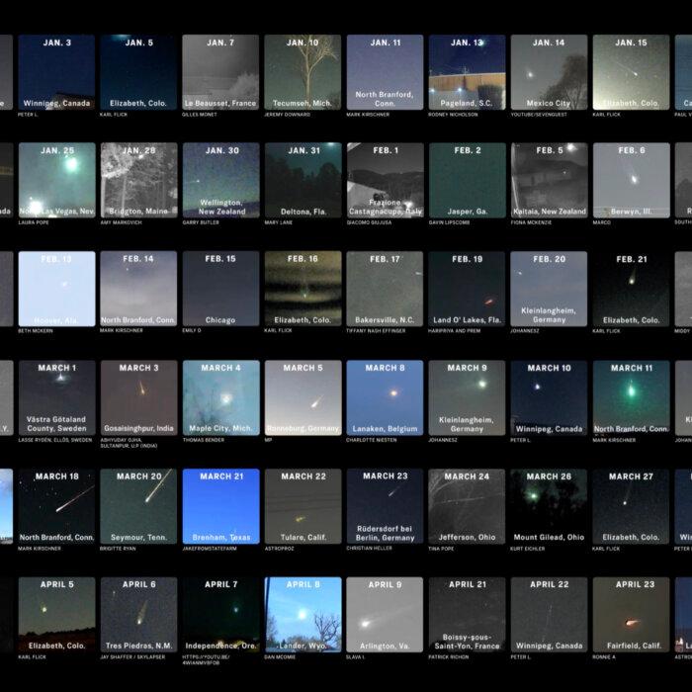Select the "YOUTUBE/SEVENGUEST" credit text
Screen dimensions: 692x692
[539, 115]
